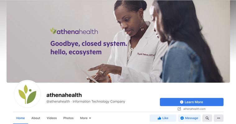Click the Messenger icon in Message button

tap(182, 118)
